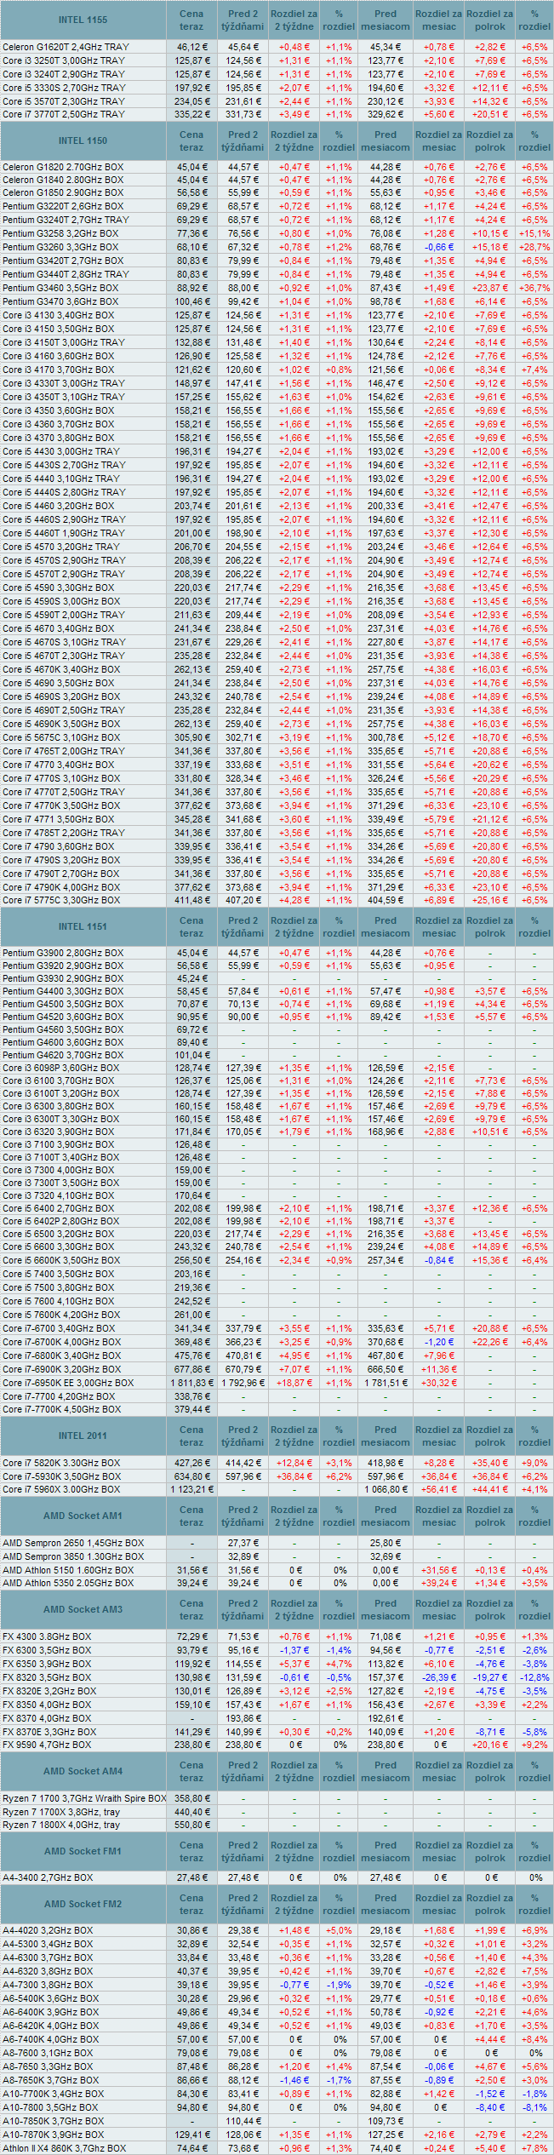Select the 'INTEL 1151' section header
This screenshot has height=2155, width=554.
point(83,926)
